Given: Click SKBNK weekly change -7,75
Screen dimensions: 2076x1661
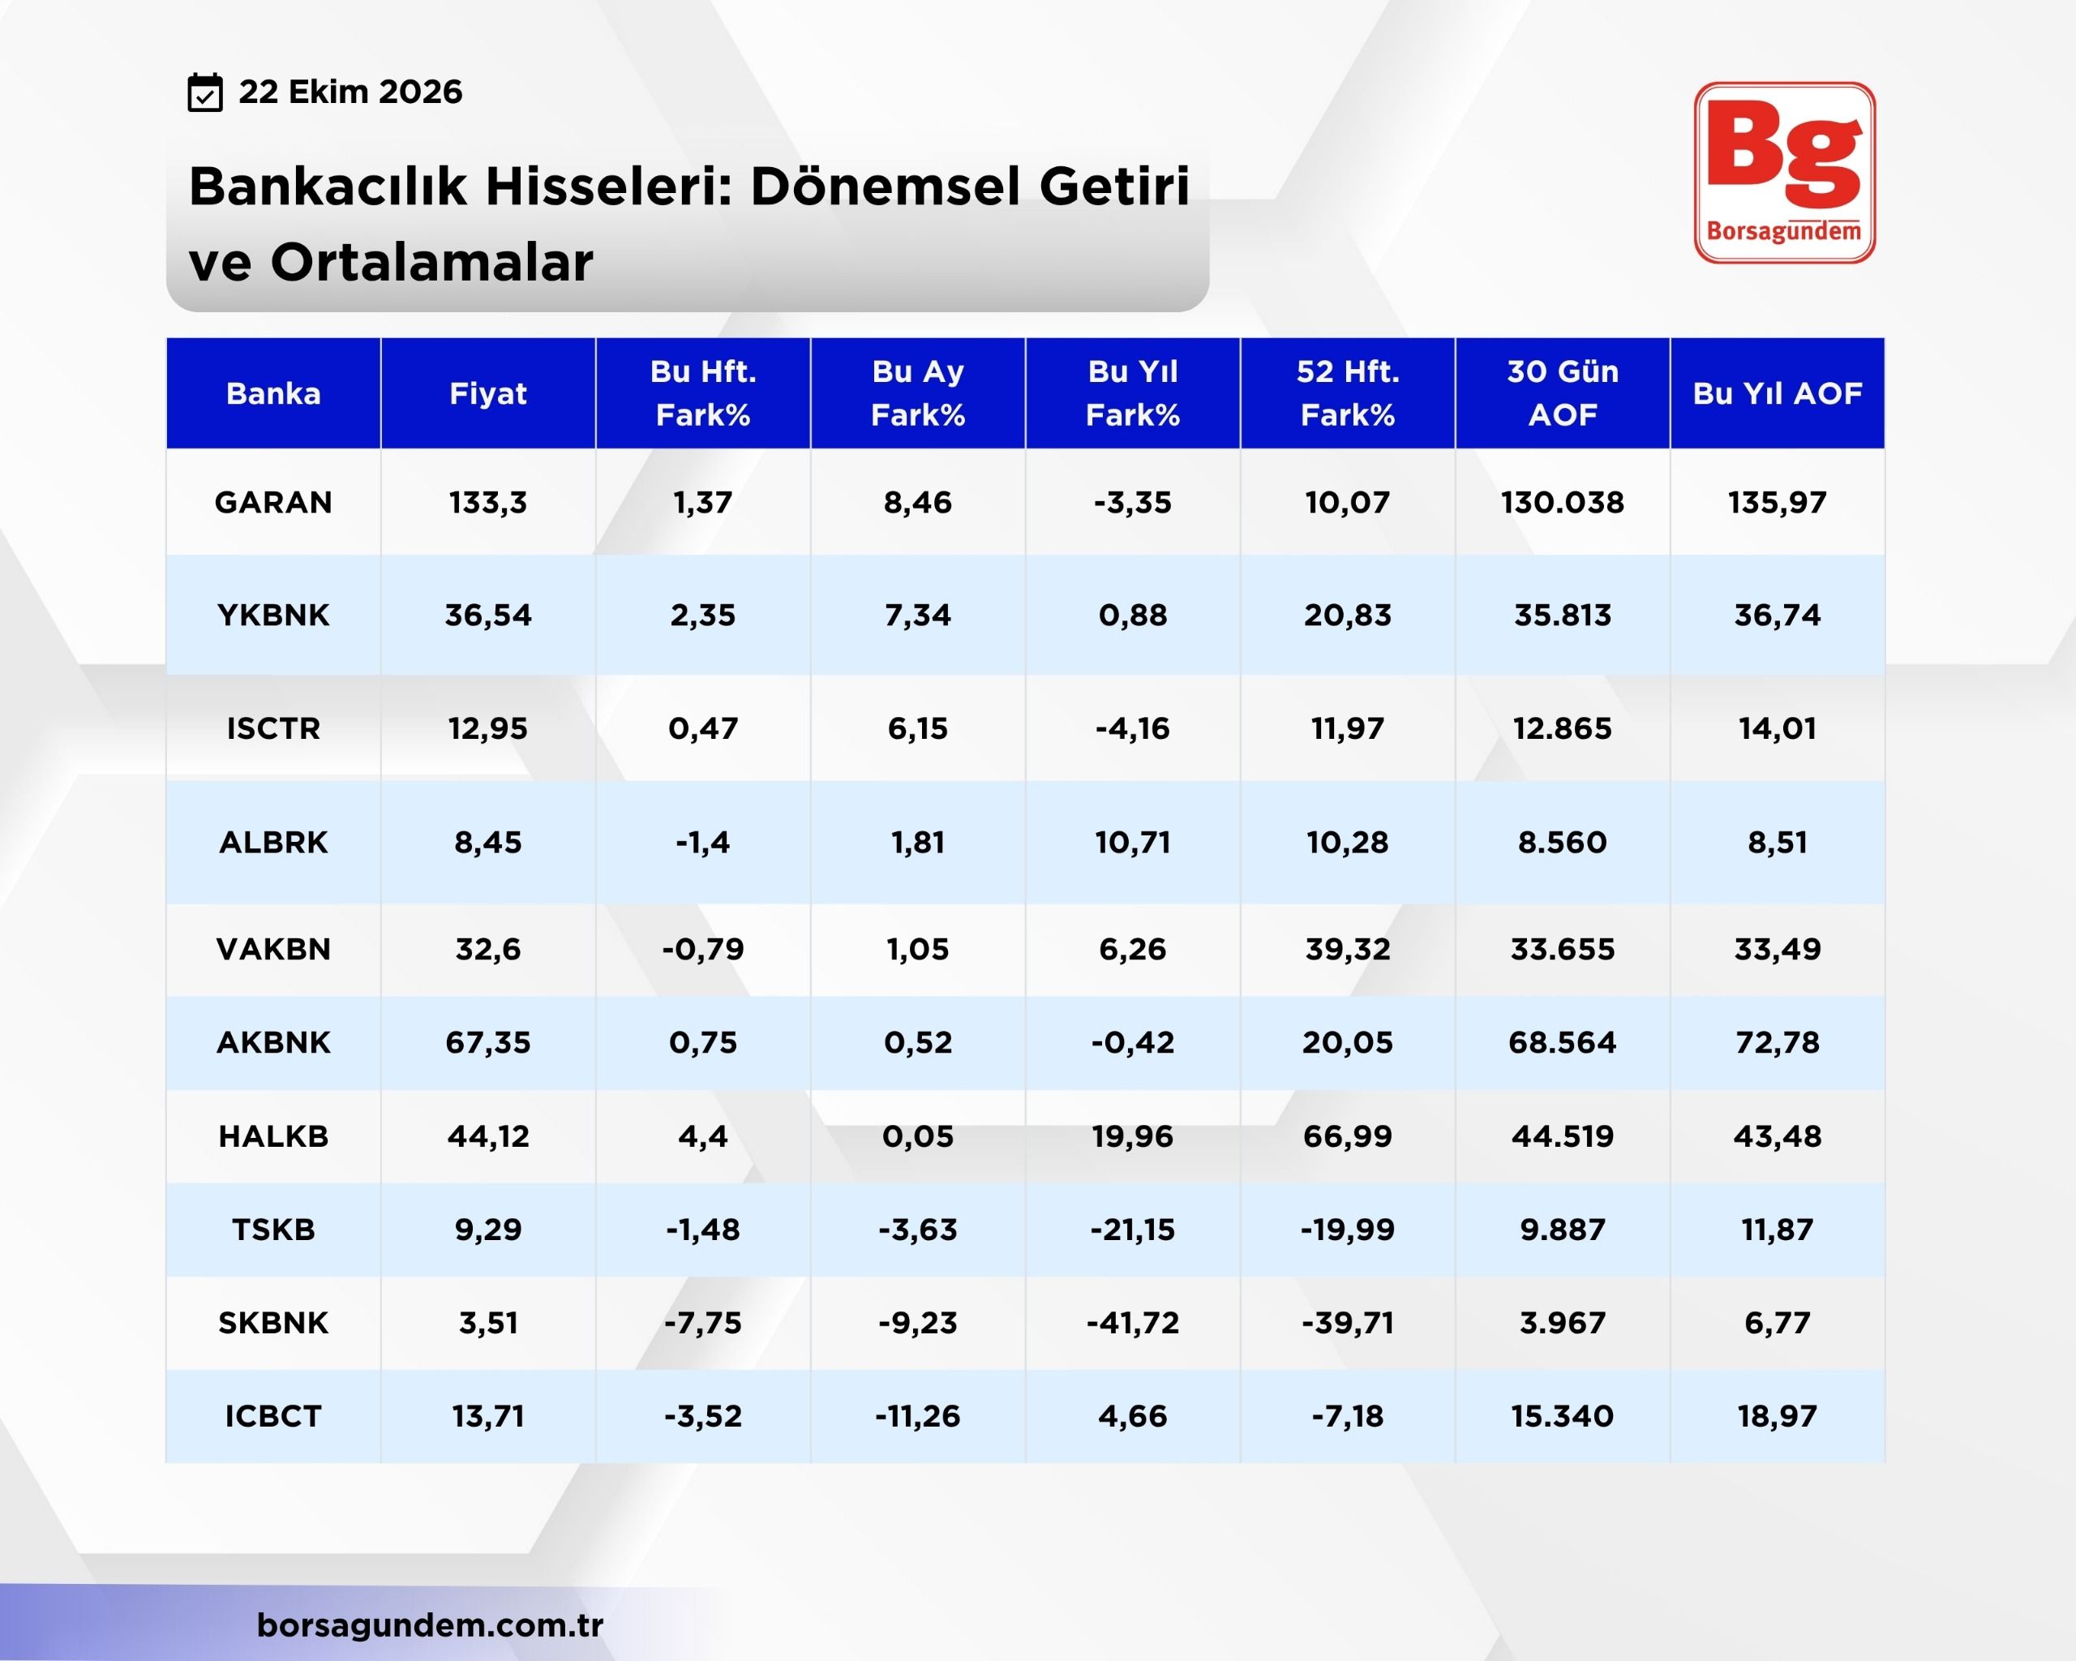Looking at the screenshot, I should point(703,1323).
